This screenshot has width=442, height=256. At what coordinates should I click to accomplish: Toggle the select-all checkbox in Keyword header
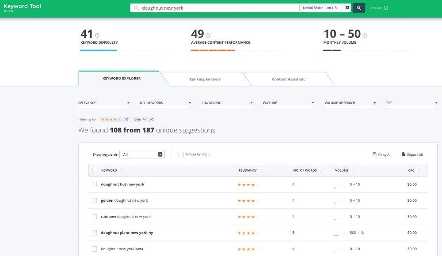[x=95, y=170]
